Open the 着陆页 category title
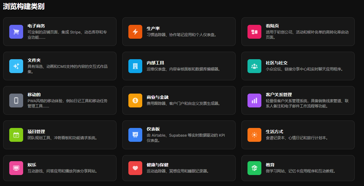The image size is (364, 186). [272, 26]
